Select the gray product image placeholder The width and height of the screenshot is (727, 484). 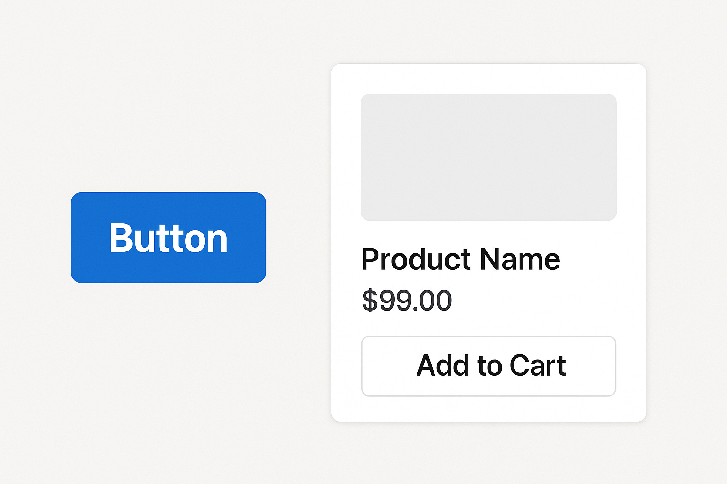click(x=488, y=157)
